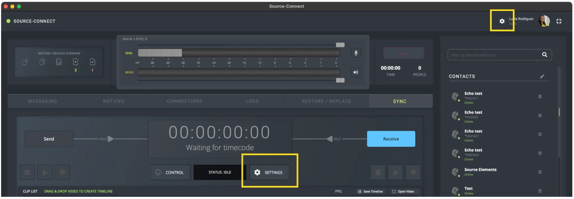The image size is (574, 199).
Task: Click the blue Receive button
Action: pyautogui.click(x=391, y=139)
